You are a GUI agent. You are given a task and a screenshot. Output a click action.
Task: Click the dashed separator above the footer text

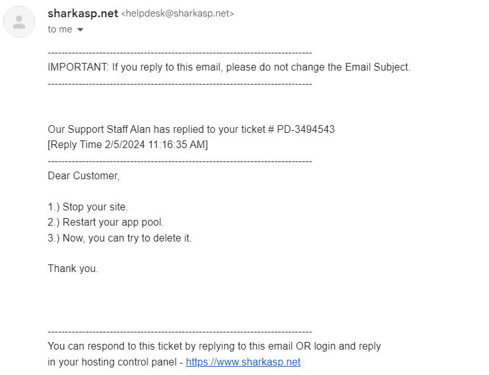[180, 331]
